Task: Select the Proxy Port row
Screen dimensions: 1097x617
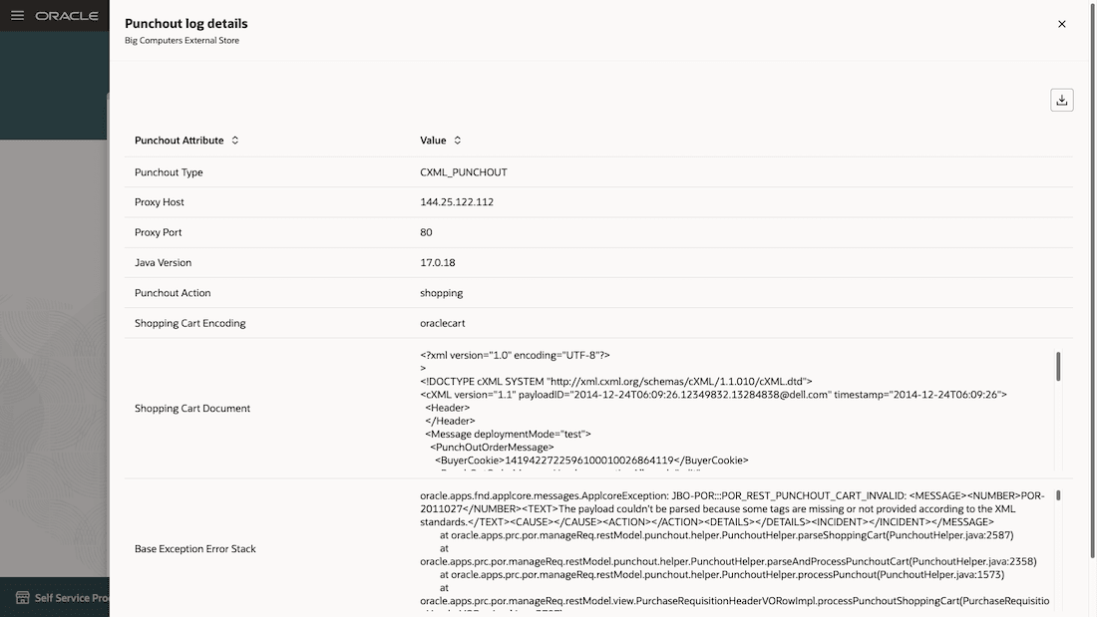Action: (x=598, y=232)
